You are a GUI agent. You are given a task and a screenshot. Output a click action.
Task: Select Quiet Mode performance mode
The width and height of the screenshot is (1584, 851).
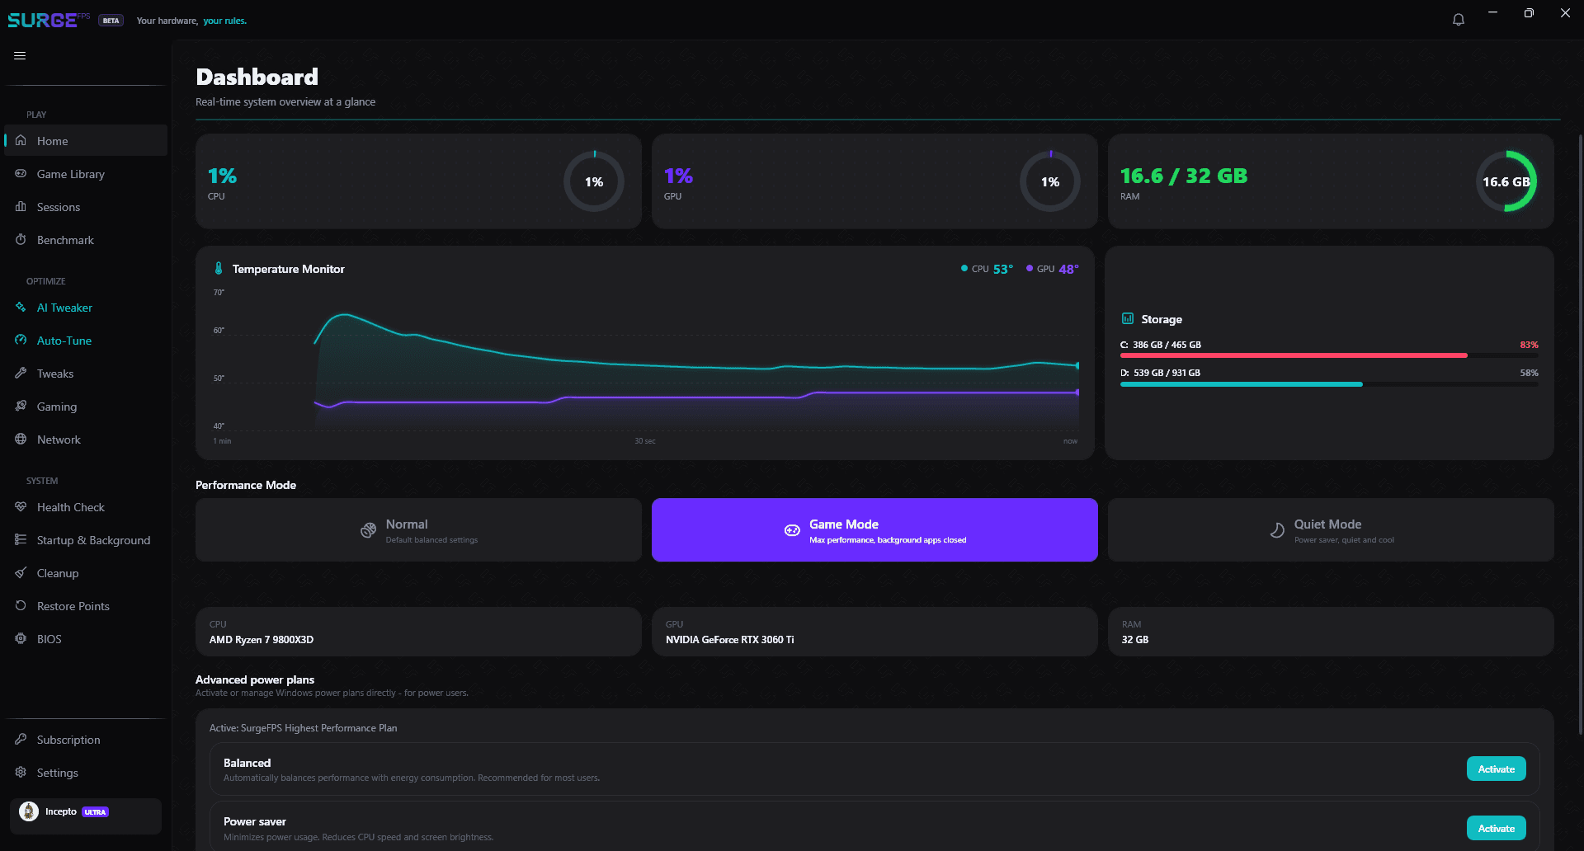click(1331, 529)
